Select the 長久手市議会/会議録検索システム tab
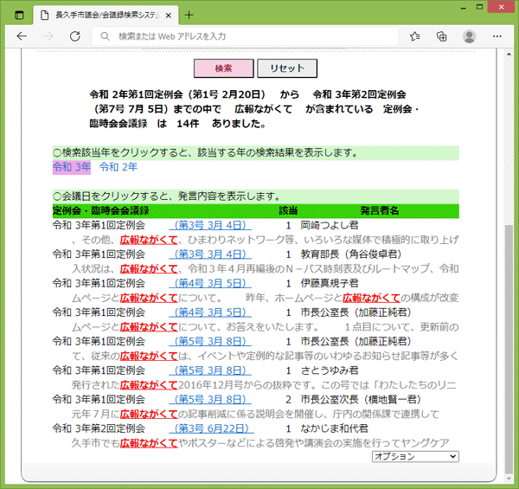Viewport: 519px width, 489px height. 106,16
